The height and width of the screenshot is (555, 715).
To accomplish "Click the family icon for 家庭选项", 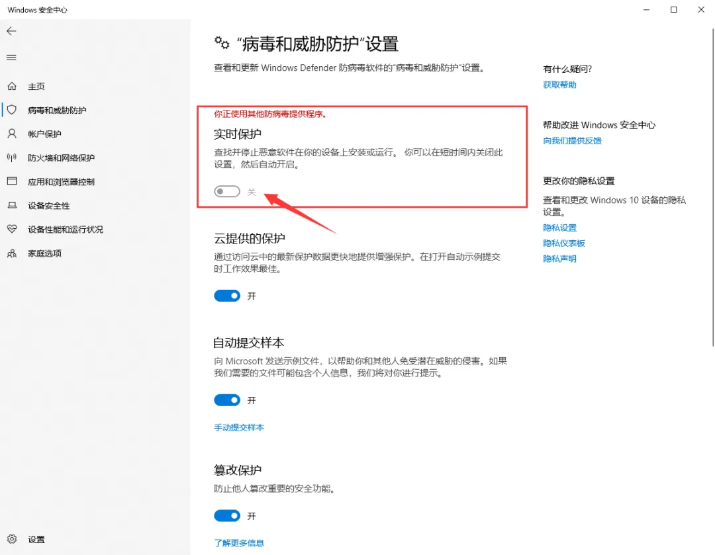I will click(12, 253).
